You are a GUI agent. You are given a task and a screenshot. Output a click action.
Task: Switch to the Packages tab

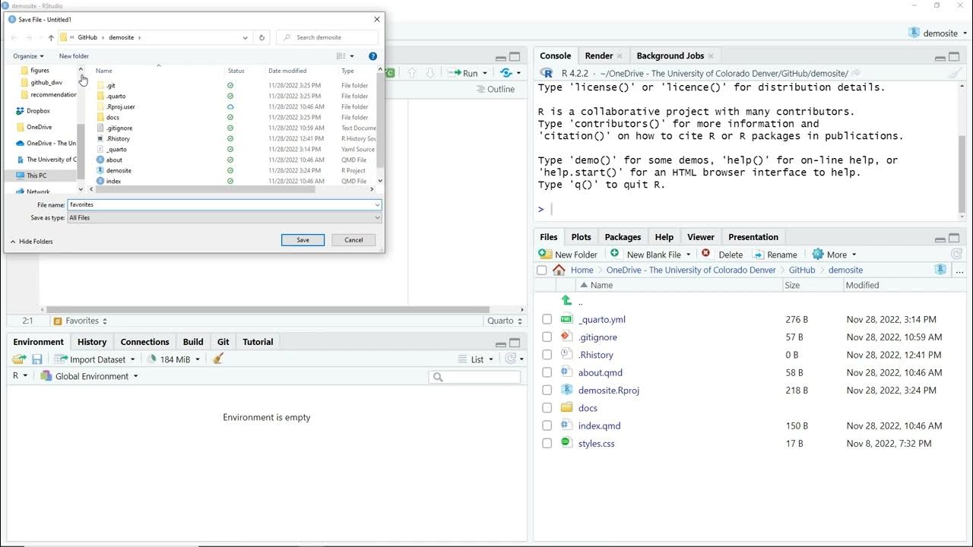tap(623, 237)
